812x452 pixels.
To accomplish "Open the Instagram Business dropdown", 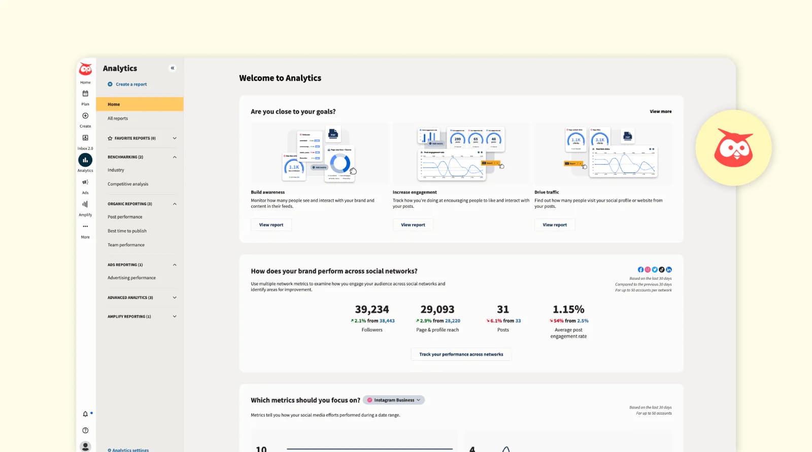I will point(394,400).
